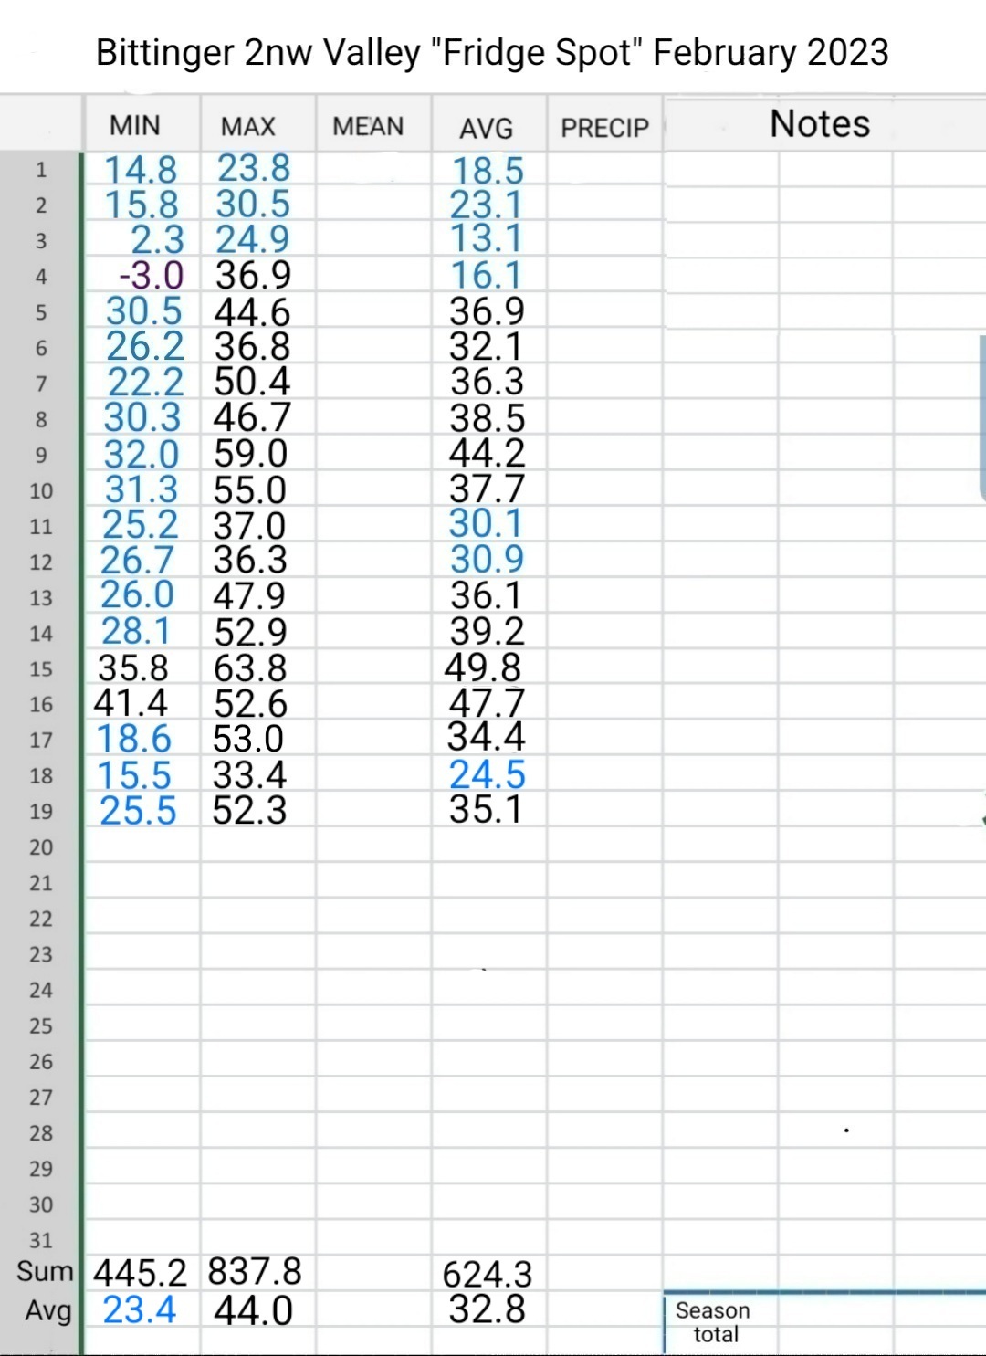Click the -3.0 minimum cell on row 4

click(152, 275)
